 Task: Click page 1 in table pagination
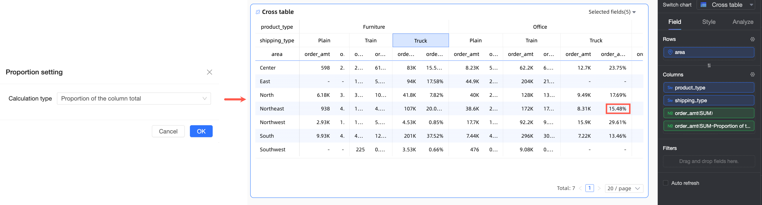click(x=589, y=188)
